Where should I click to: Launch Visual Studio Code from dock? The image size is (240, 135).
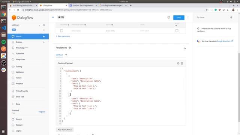click(3, 28)
